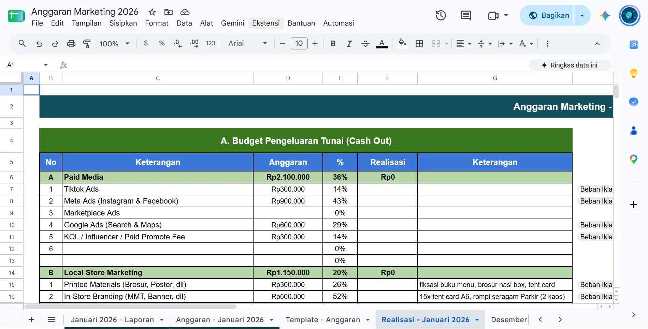Open the zoom level 100% dropdown
This screenshot has width=648, height=329.
pos(114,44)
